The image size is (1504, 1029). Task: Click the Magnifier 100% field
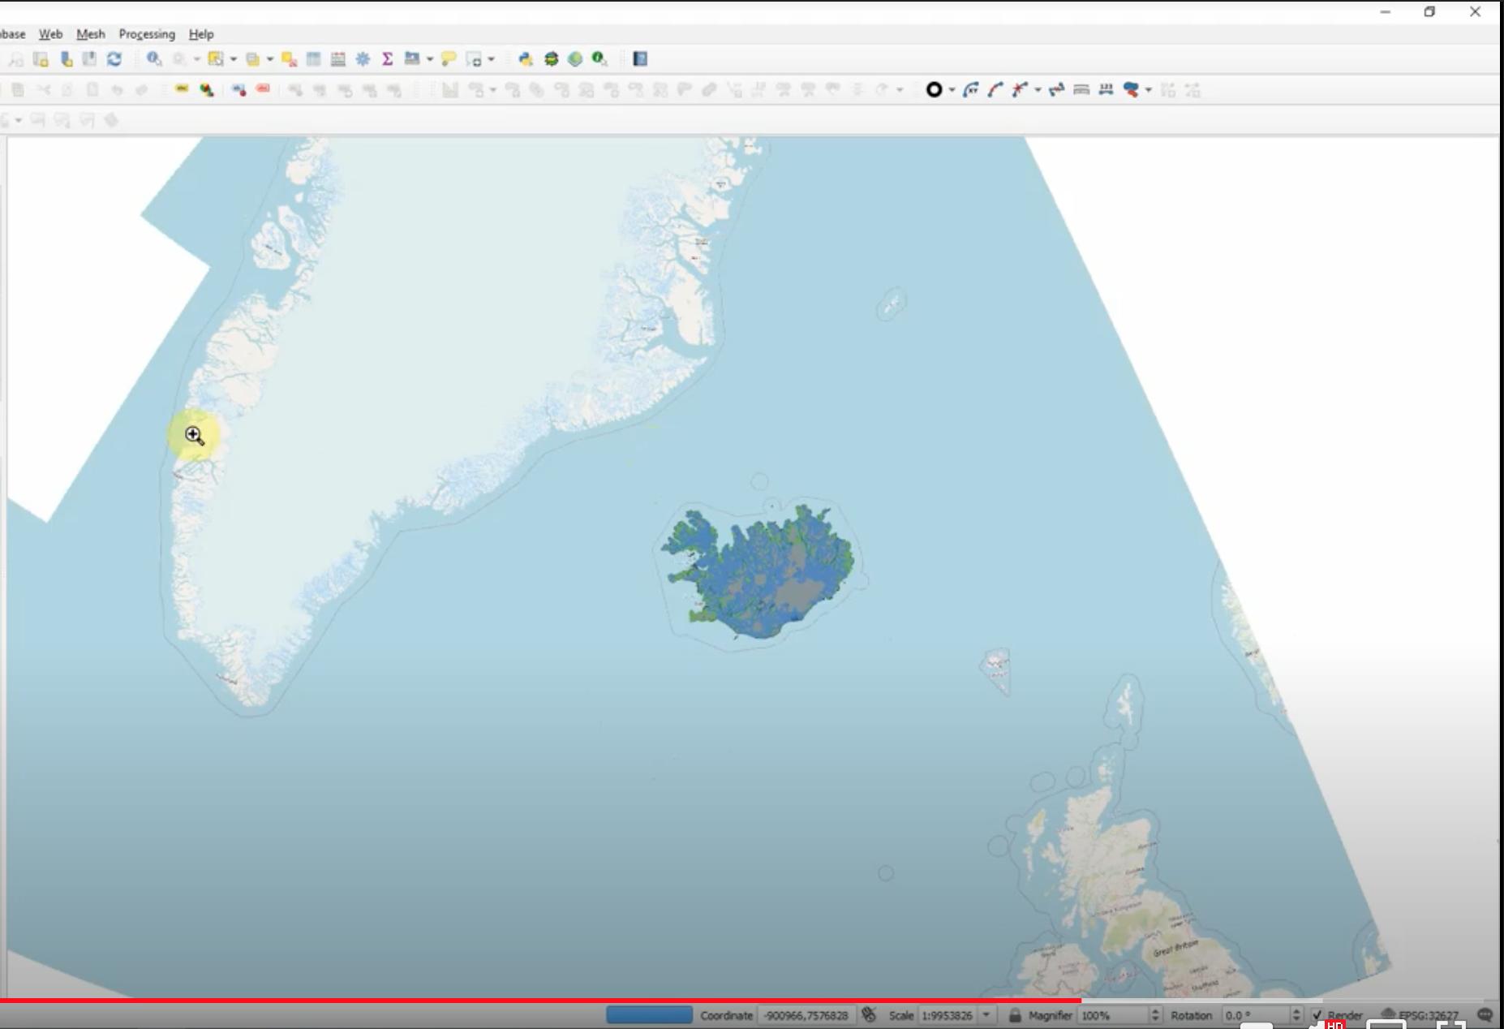pyautogui.click(x=1112, y=1015)
